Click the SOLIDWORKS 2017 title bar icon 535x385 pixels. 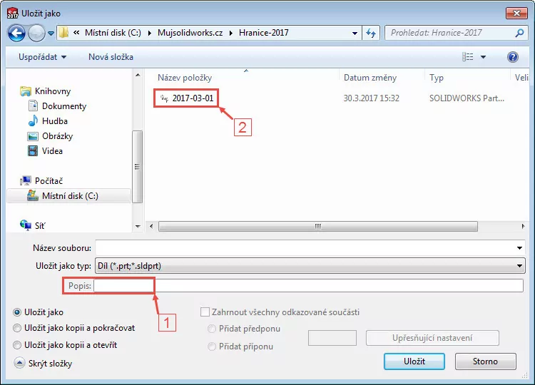tap(13, 13)
